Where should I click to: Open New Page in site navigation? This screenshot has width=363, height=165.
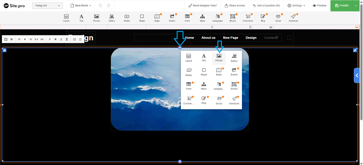pos(230,38)
